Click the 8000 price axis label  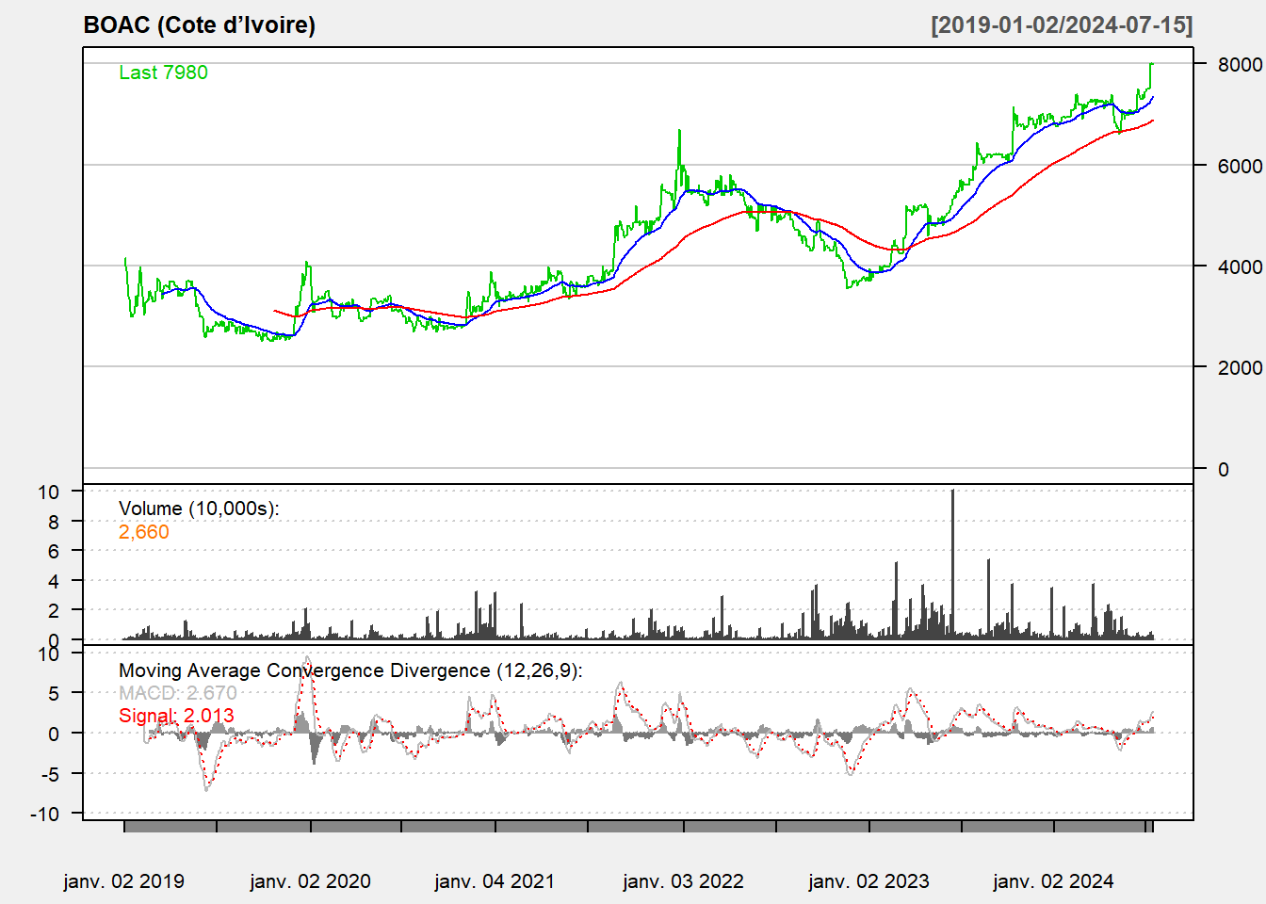coord(1240,65)
